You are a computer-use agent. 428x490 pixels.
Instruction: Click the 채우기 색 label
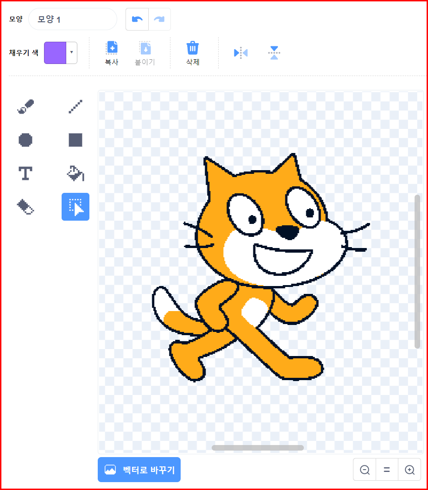point(24,52)
